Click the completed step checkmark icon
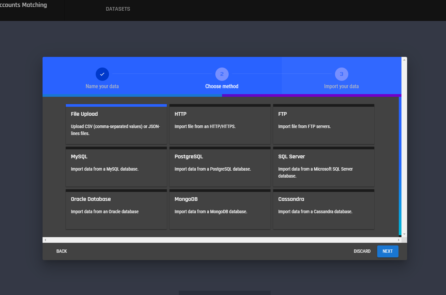Screen dimensions: 446x295 tap(102, 74)
